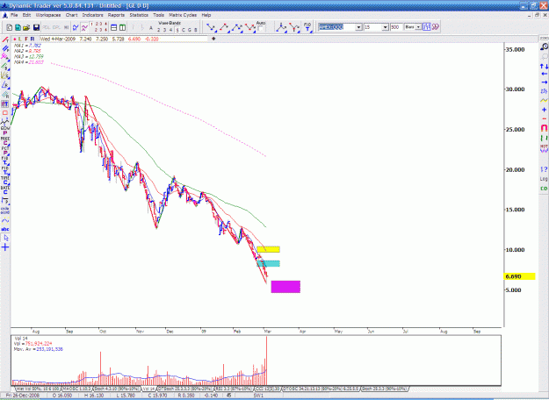Screen dimensions: 549x400
Task: Click the Open folder toolbar icon
Action: pyautogui.click(x=26, y=27)
